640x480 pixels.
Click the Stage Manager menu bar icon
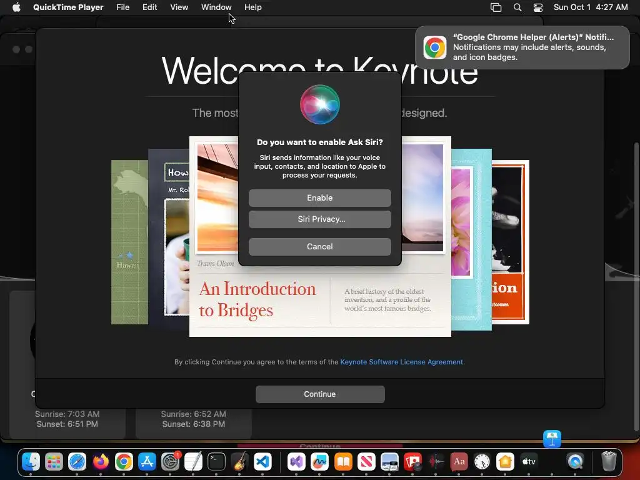coord(496,7)
